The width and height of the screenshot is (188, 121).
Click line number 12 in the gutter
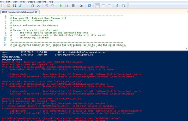(x=5, y=43)
